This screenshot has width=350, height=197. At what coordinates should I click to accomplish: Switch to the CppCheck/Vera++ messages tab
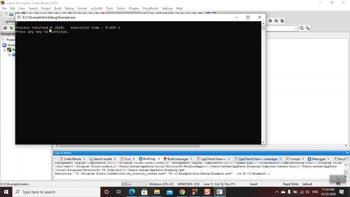(x=258, y=159)
